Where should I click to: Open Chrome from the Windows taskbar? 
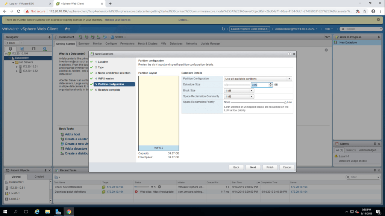click(69, 211)
